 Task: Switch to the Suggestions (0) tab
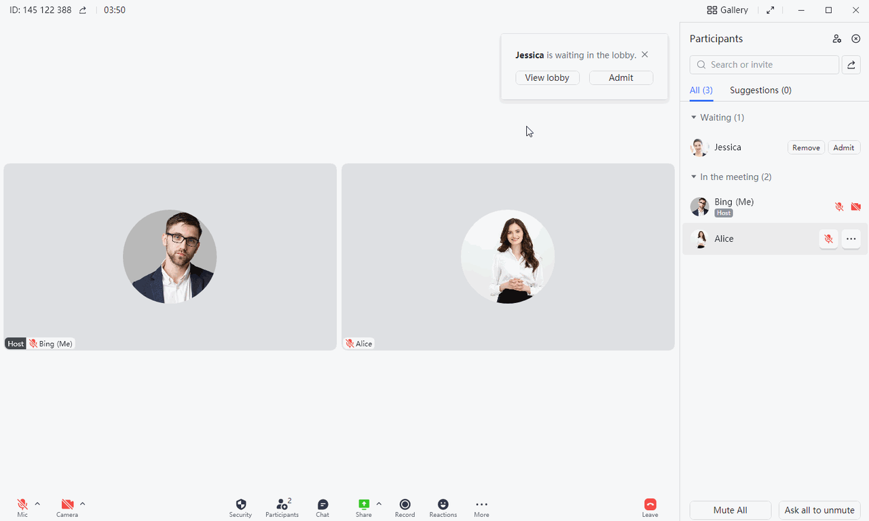coord(760,90)
